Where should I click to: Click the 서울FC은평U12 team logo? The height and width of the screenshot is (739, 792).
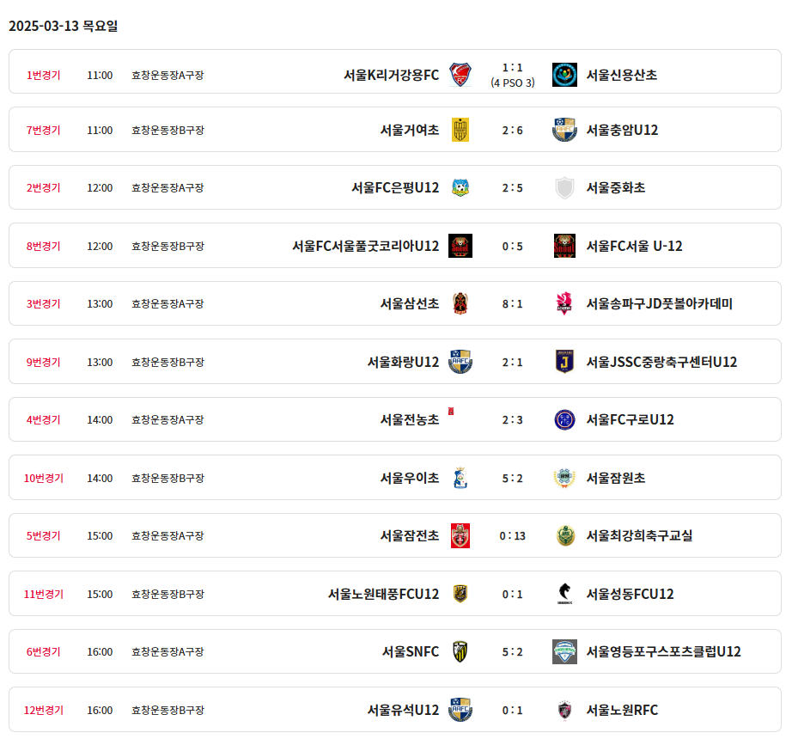pos(460,187)
